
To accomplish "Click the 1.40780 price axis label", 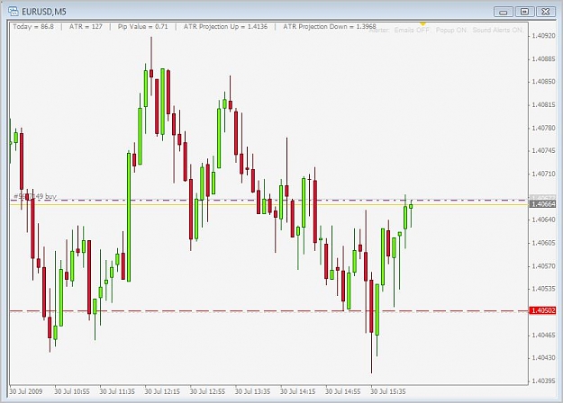I will tap(543, 128).
